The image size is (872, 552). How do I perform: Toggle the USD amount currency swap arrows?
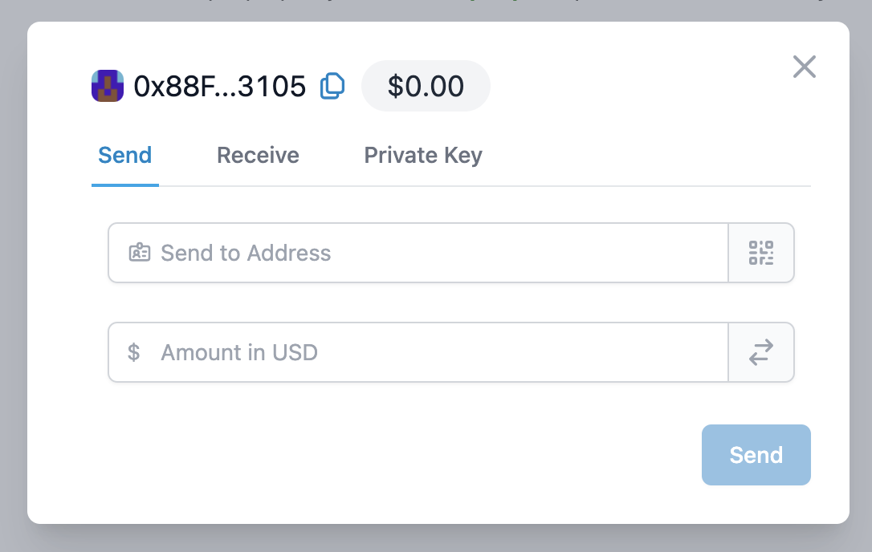(x=761, y=352)
